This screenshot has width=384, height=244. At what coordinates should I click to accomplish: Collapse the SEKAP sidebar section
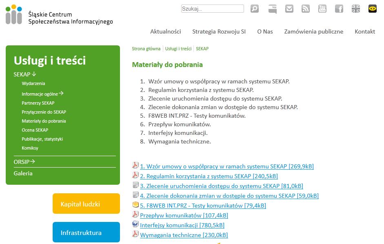tap(25, 74)
